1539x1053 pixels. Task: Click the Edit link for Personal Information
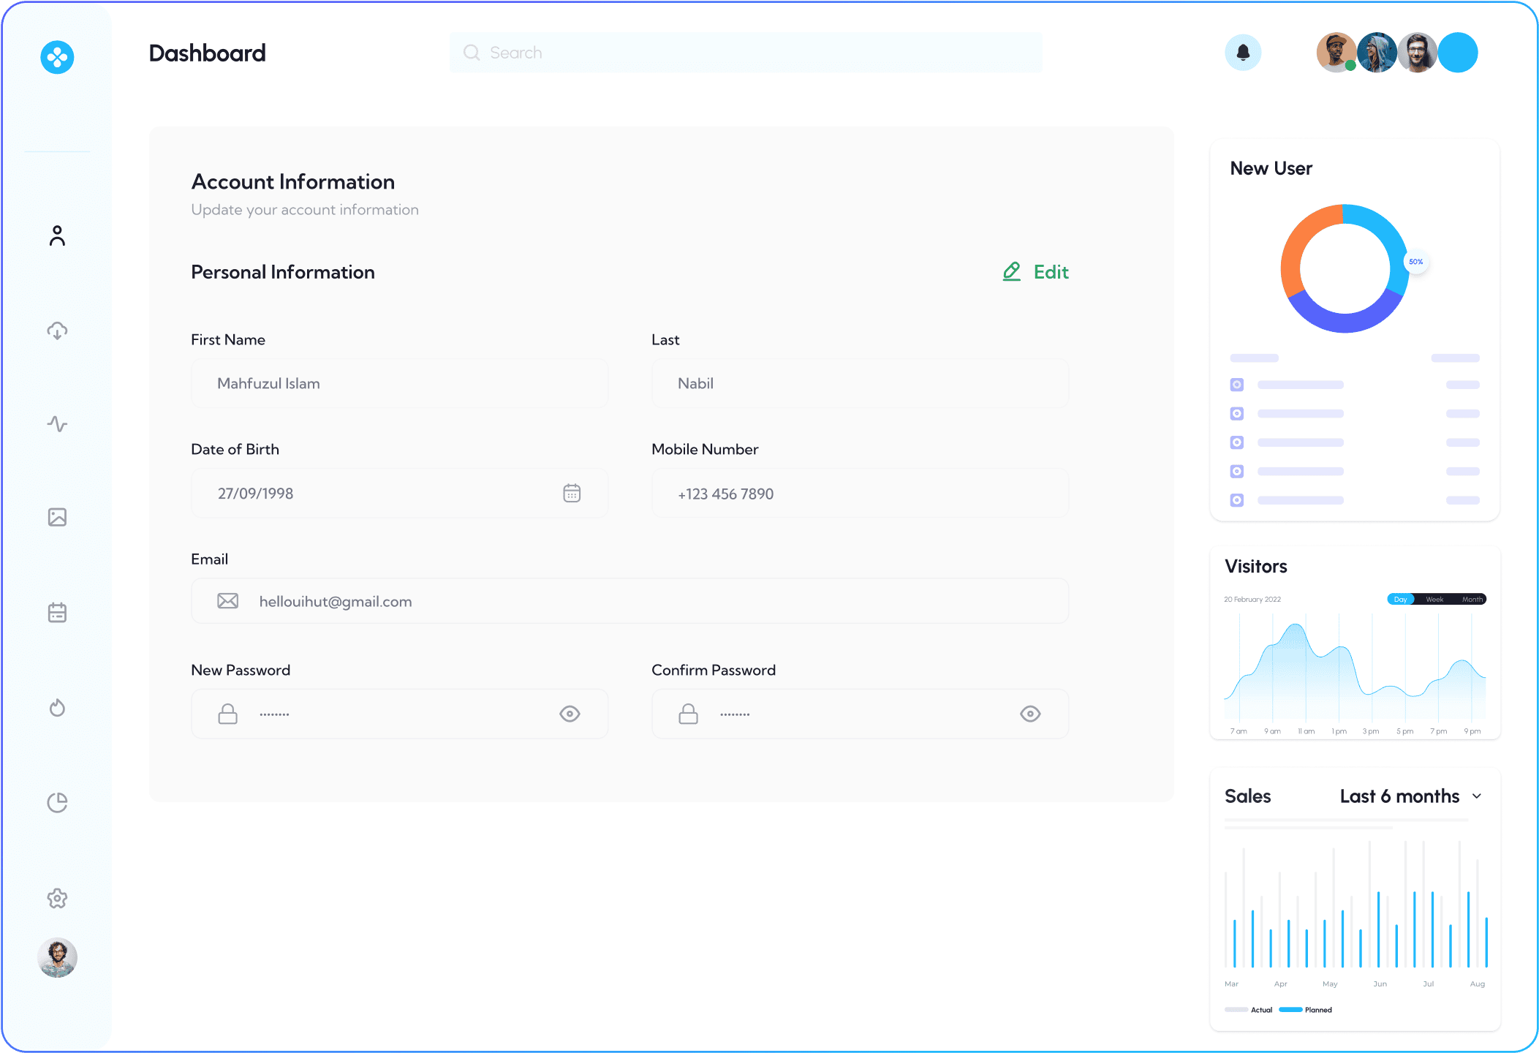(x=1036, y=272)
